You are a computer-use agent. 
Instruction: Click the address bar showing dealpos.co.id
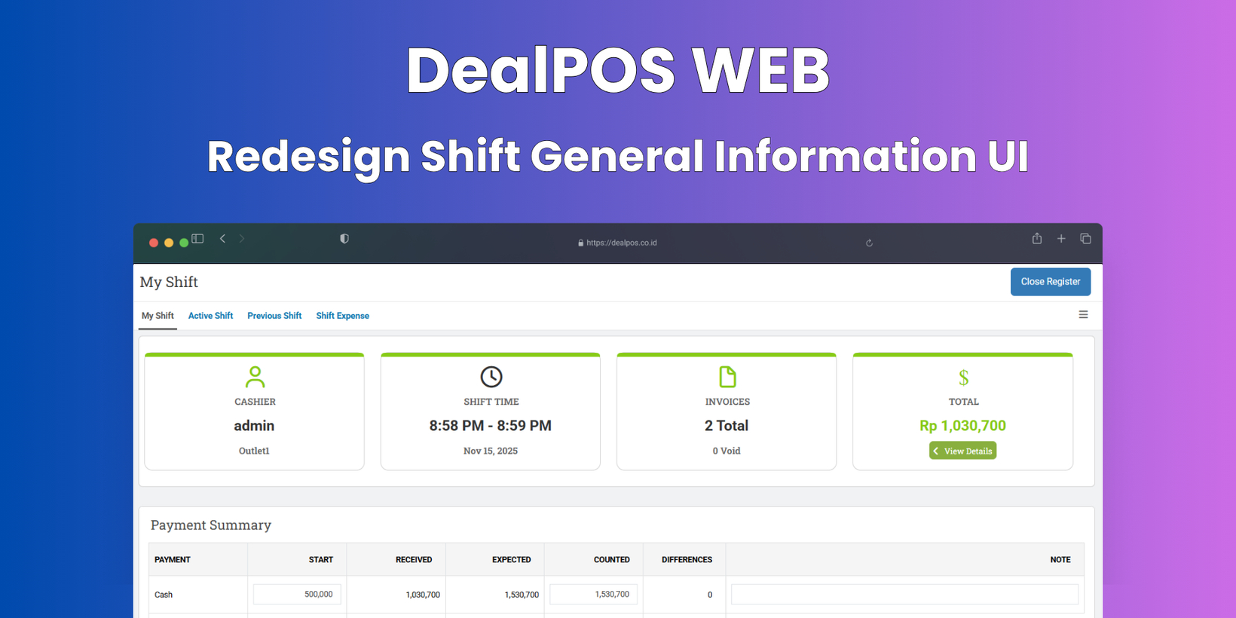pyautogui.click(x=617, y=243)
